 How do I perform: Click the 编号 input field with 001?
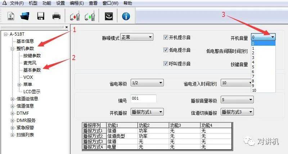tap(143, 99)
